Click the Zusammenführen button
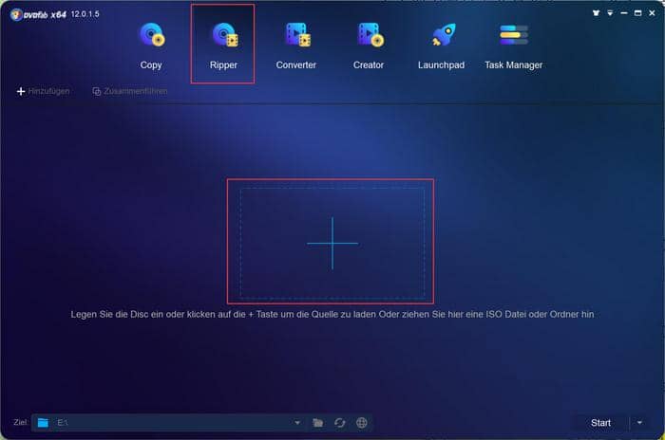 (x=130, y=91)
